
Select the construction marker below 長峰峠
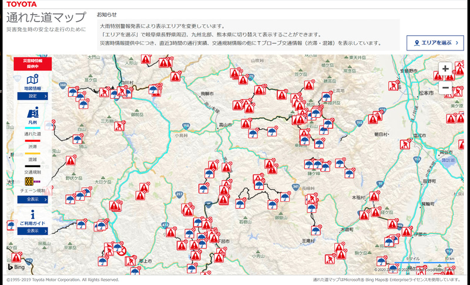tap(312, 199)
